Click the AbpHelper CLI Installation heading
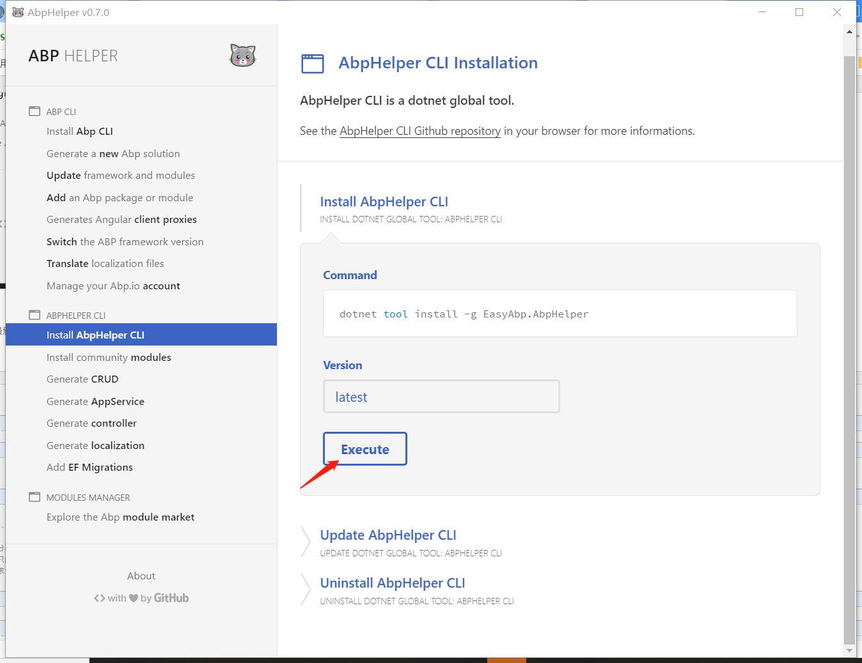The width and height of the screenshot is (862, 663). 438,63
